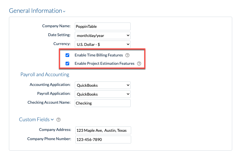Screen dimensions: 233x154
Task: Uncheck Enable Project Estimation Features
Action: [x=67, y=64]
